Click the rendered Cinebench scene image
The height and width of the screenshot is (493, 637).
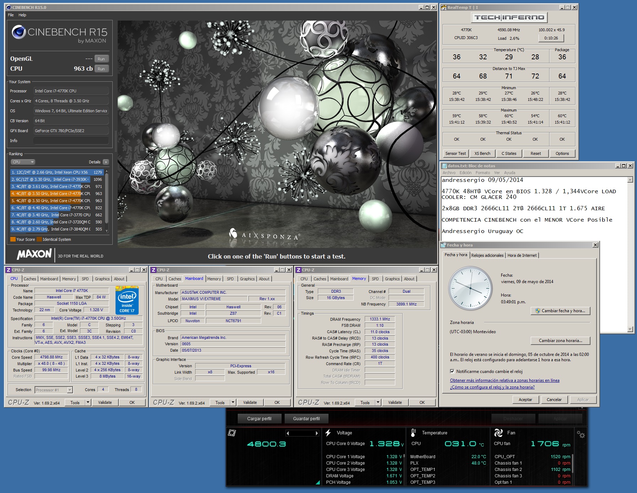point(277,134)
